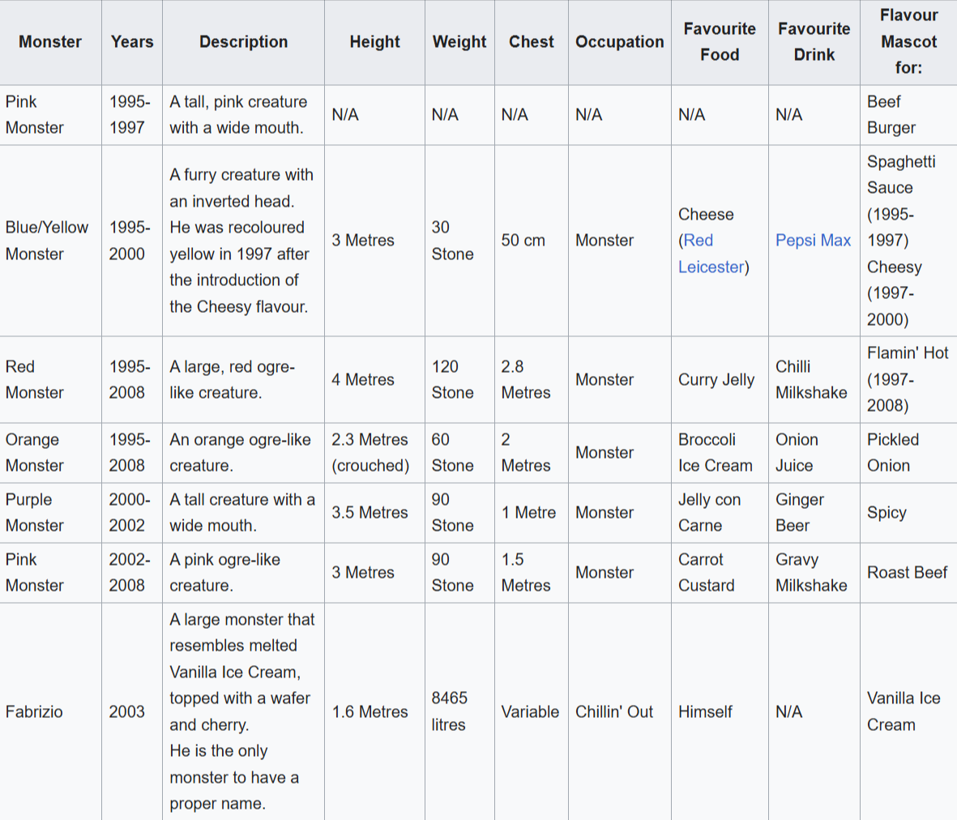
Task: Click the 2002-2008 years cell
Action: 132,572
